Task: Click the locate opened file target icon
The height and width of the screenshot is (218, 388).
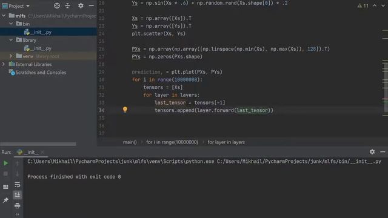Action: point(57,5)
